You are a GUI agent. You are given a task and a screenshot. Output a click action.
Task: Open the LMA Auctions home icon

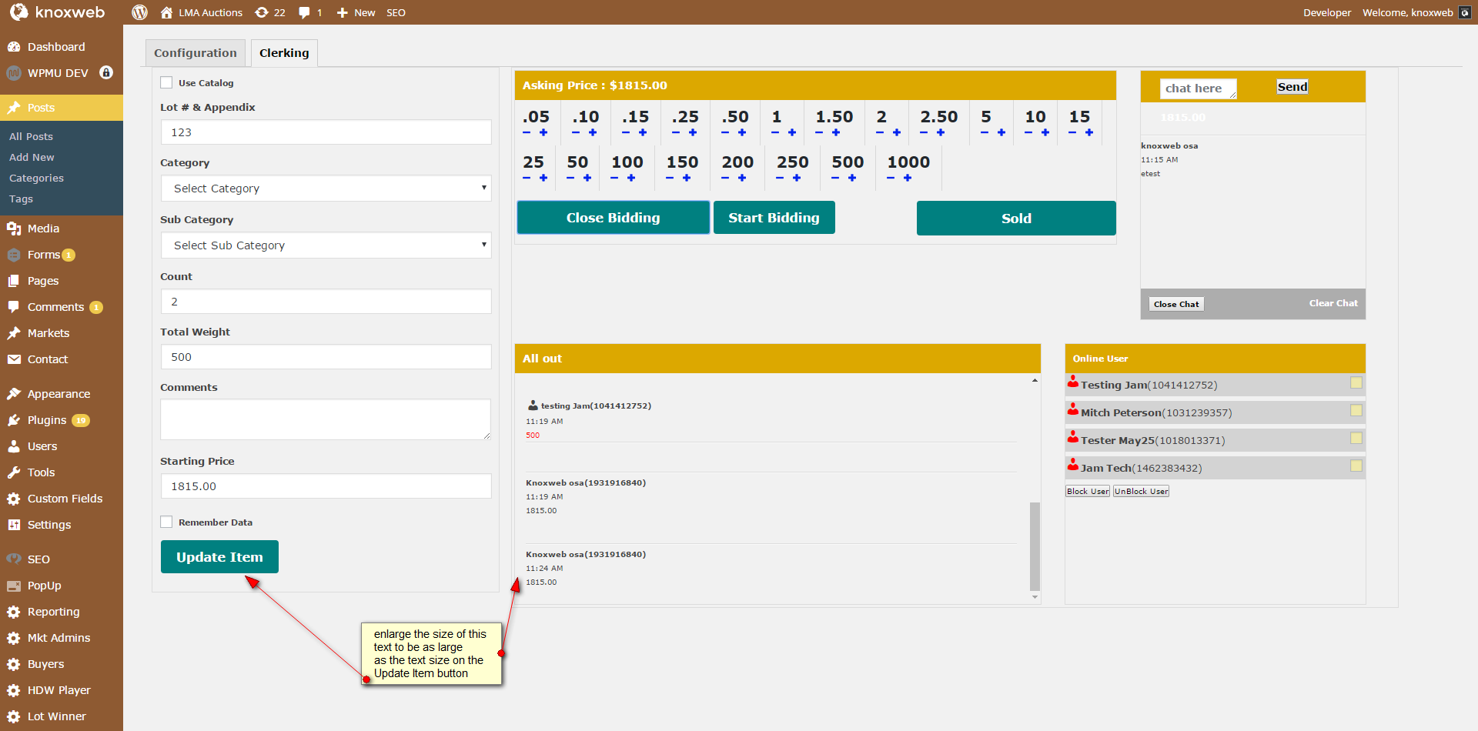(166, 12)
